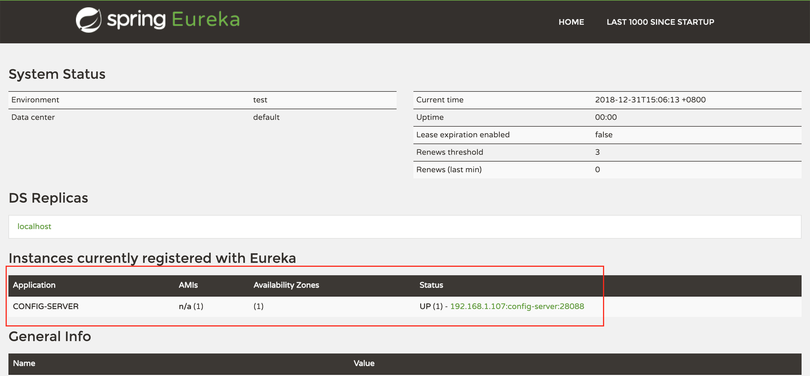Open the HOME navigation item
This screenshot has height=376, width=810.
tap(571, 22)
